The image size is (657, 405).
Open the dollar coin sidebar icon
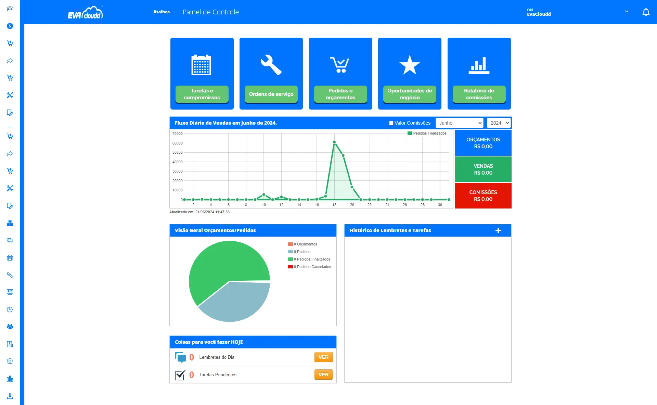[x=10, y=26]
